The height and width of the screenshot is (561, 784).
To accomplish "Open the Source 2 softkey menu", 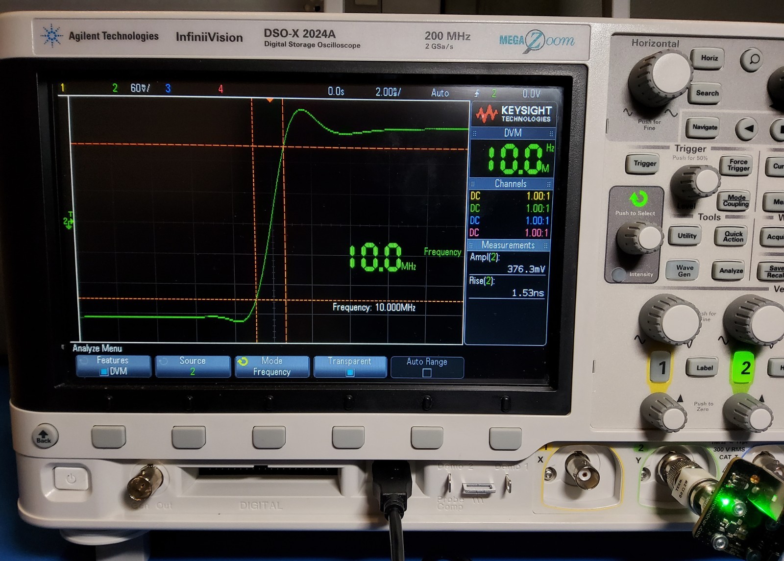I will click(193, 366).
